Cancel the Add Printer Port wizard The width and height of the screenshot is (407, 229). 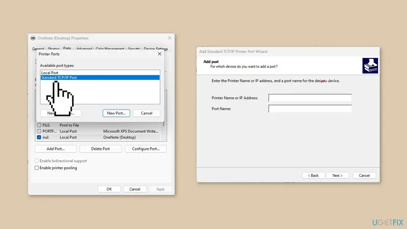pyautogui.click(x=364, y=175)
